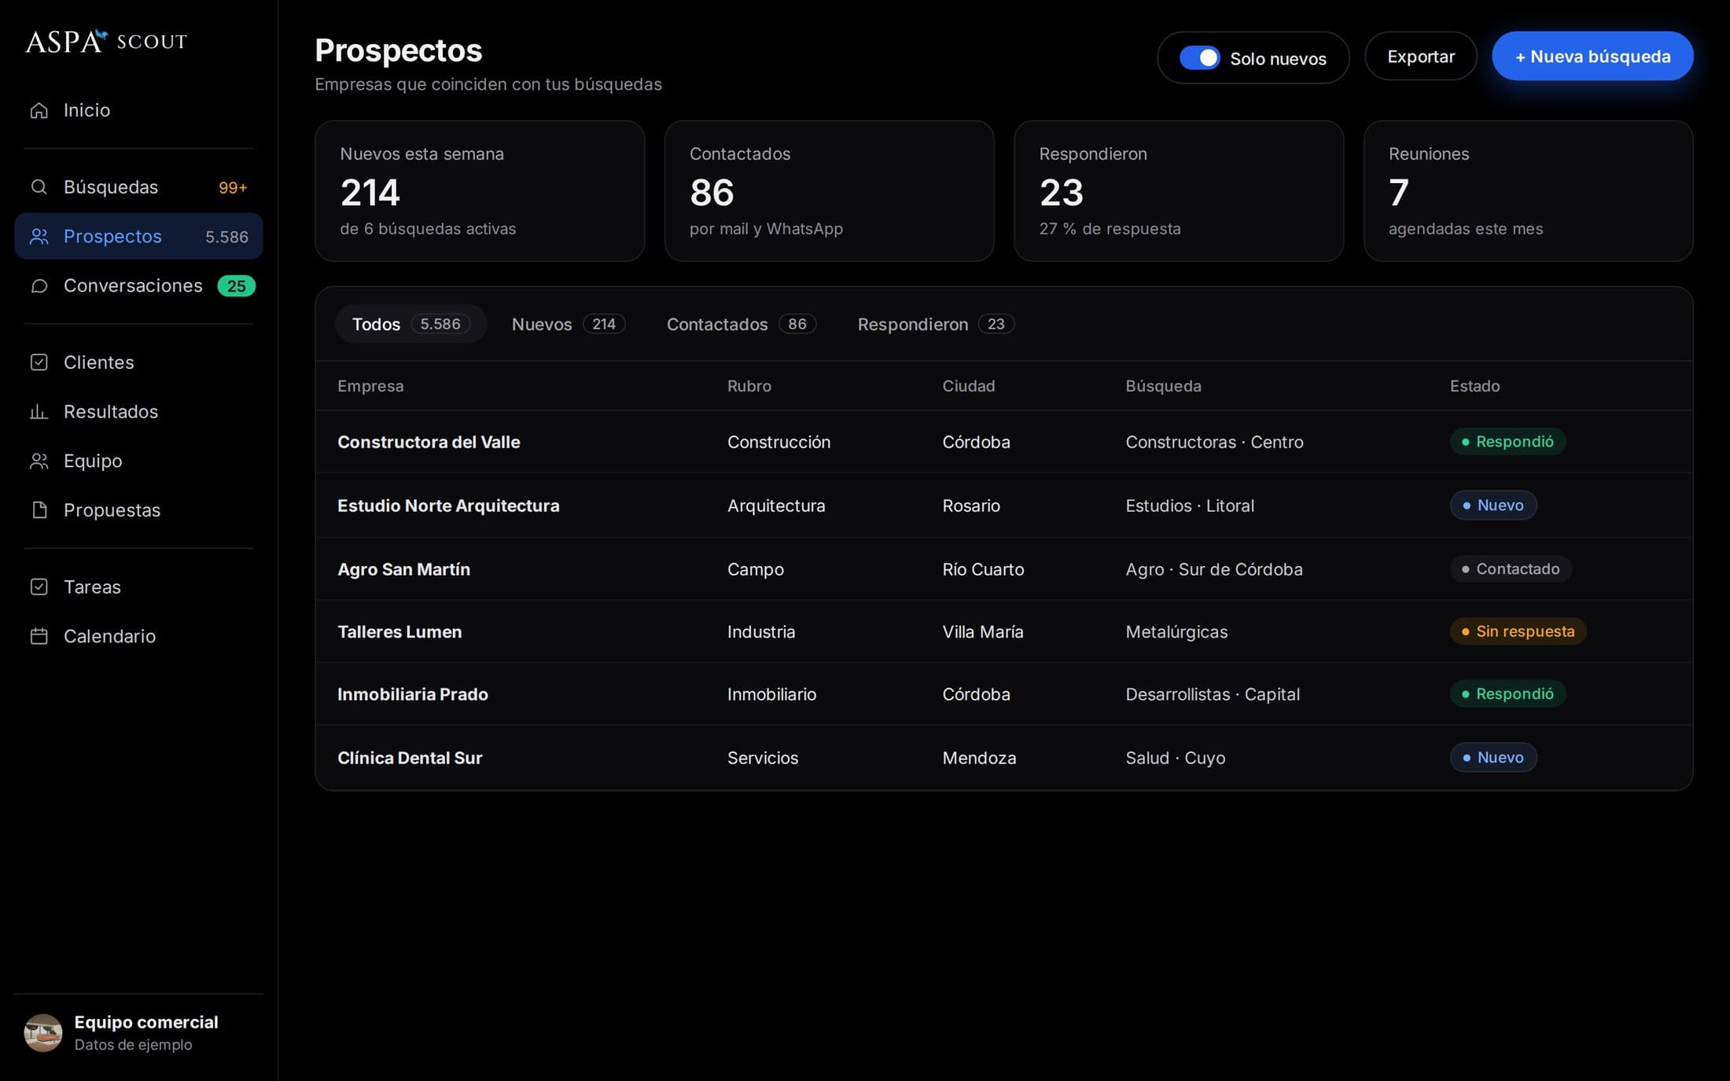1730x1081 pixels.
Task: Click the Inicio home icon
Action: point(39,110)
